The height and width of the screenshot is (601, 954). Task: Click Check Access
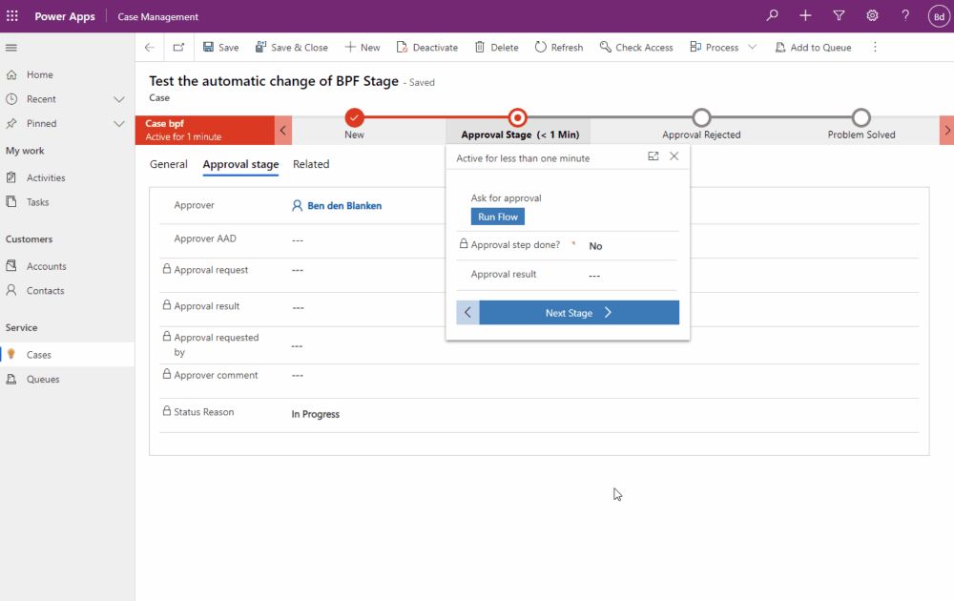636,48
